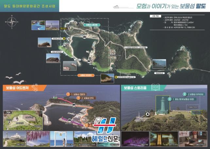This screenshot has height=149, width=210.
Task: Click the TOP tag on the inset map
Action: 8,113
